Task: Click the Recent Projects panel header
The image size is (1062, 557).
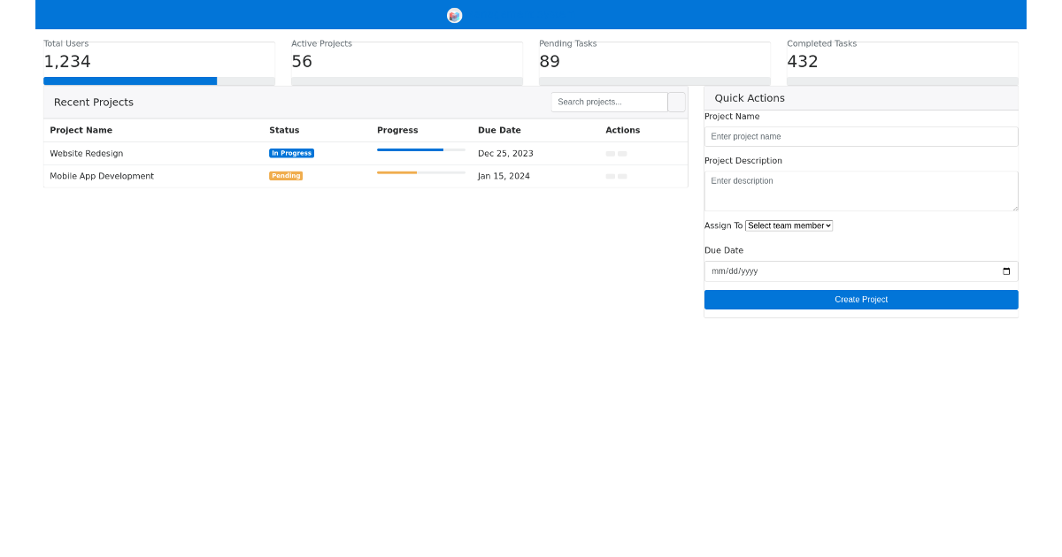Action: (93, 102)
